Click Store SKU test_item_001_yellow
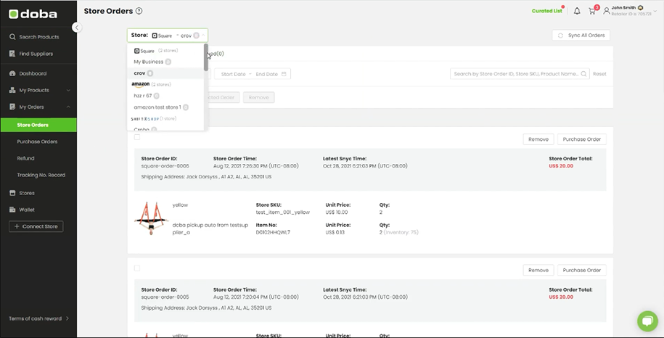Screen dimensions: 664x338 click(x=282, y=213)
